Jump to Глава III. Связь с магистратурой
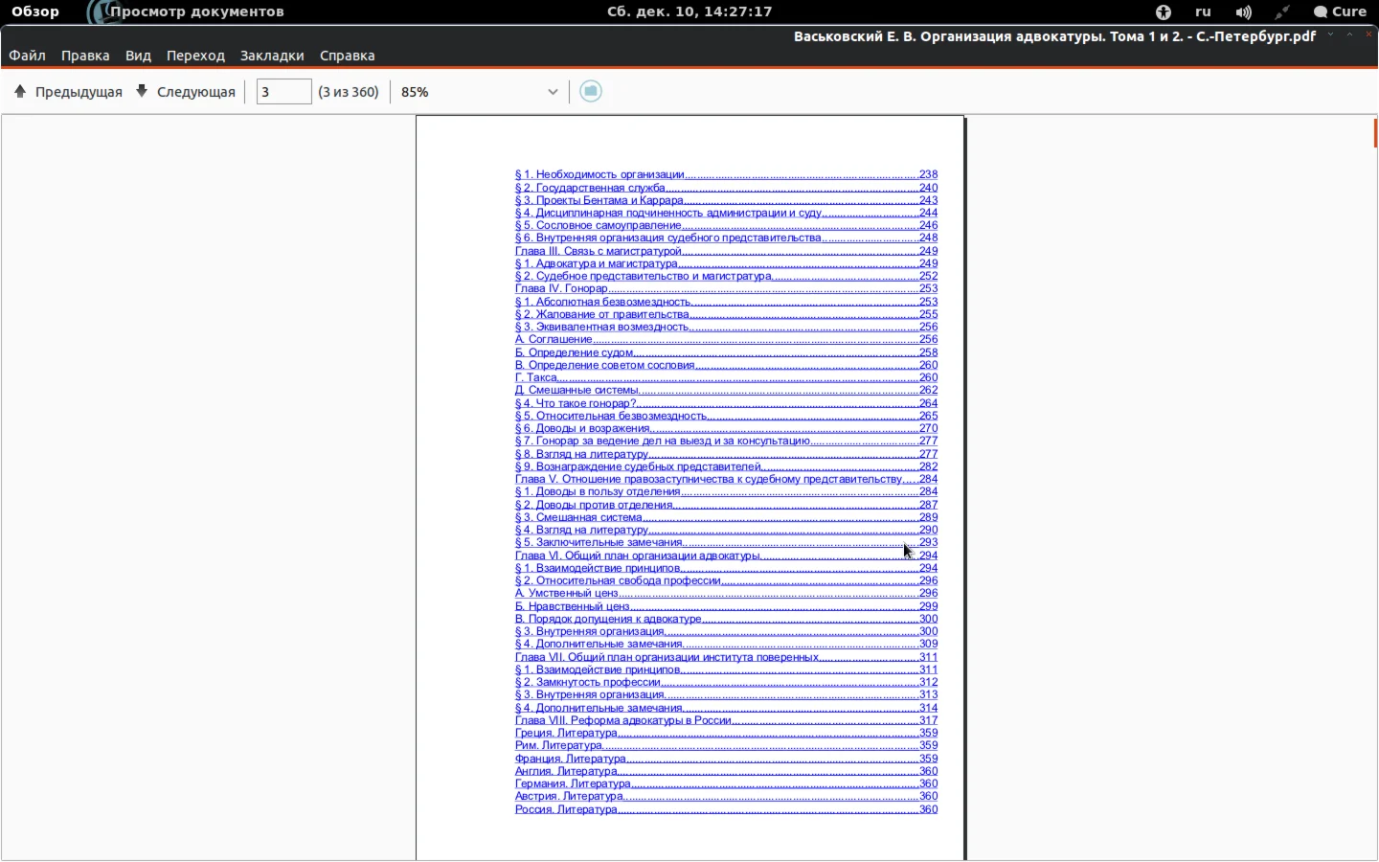The image size is (1379, 862). 599,251
